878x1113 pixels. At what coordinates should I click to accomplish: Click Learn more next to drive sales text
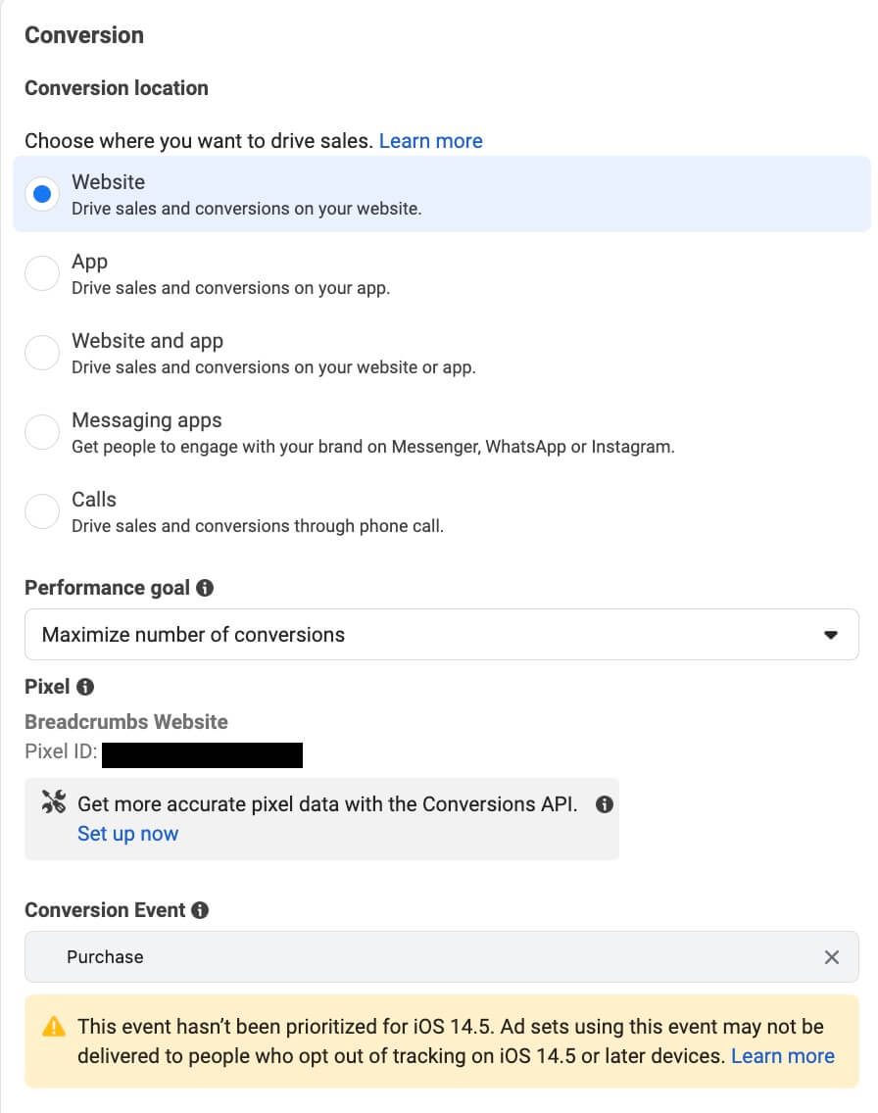tap(430, 140)
